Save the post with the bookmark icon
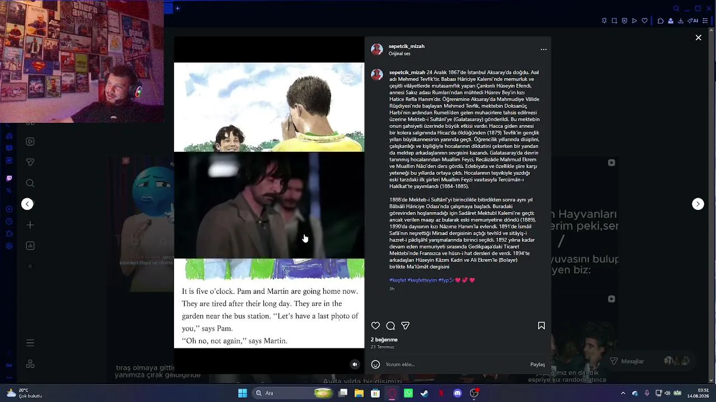 [x=541, y=326]
